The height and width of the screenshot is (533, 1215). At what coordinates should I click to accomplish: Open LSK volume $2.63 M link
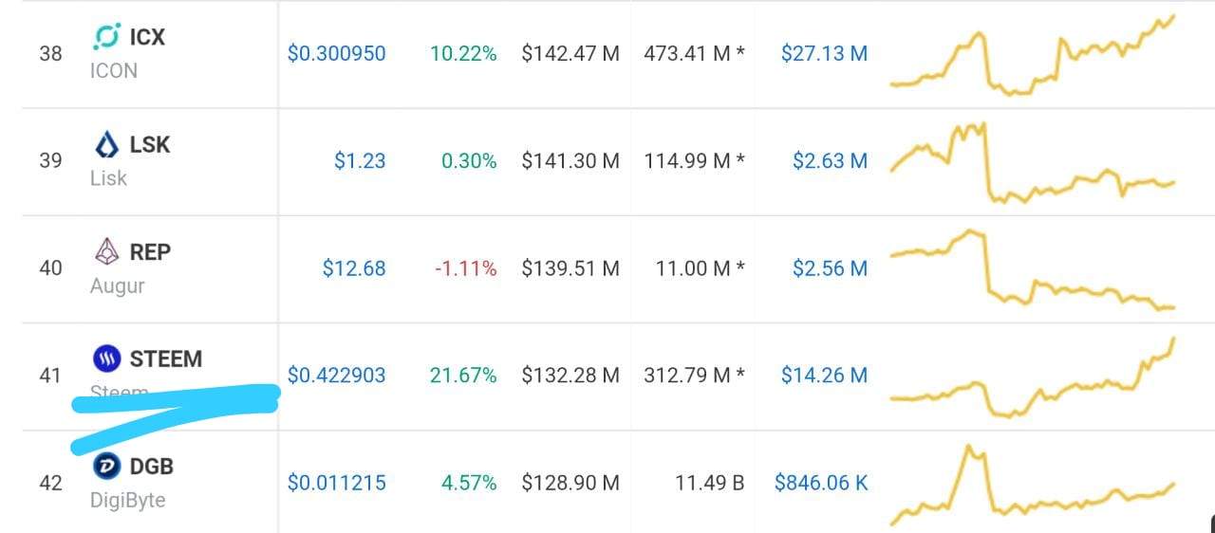pos(830,161)
